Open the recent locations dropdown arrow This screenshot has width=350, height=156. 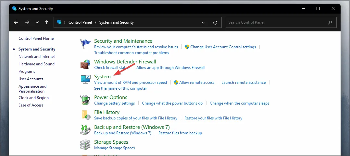click(37, 22)
